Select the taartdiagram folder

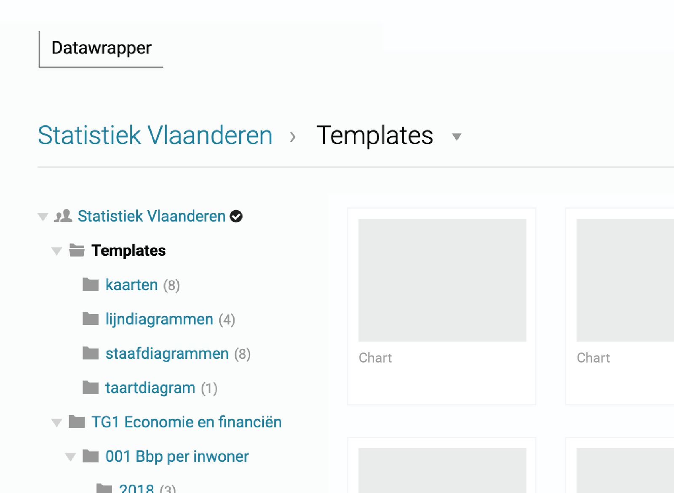[150, 387]
